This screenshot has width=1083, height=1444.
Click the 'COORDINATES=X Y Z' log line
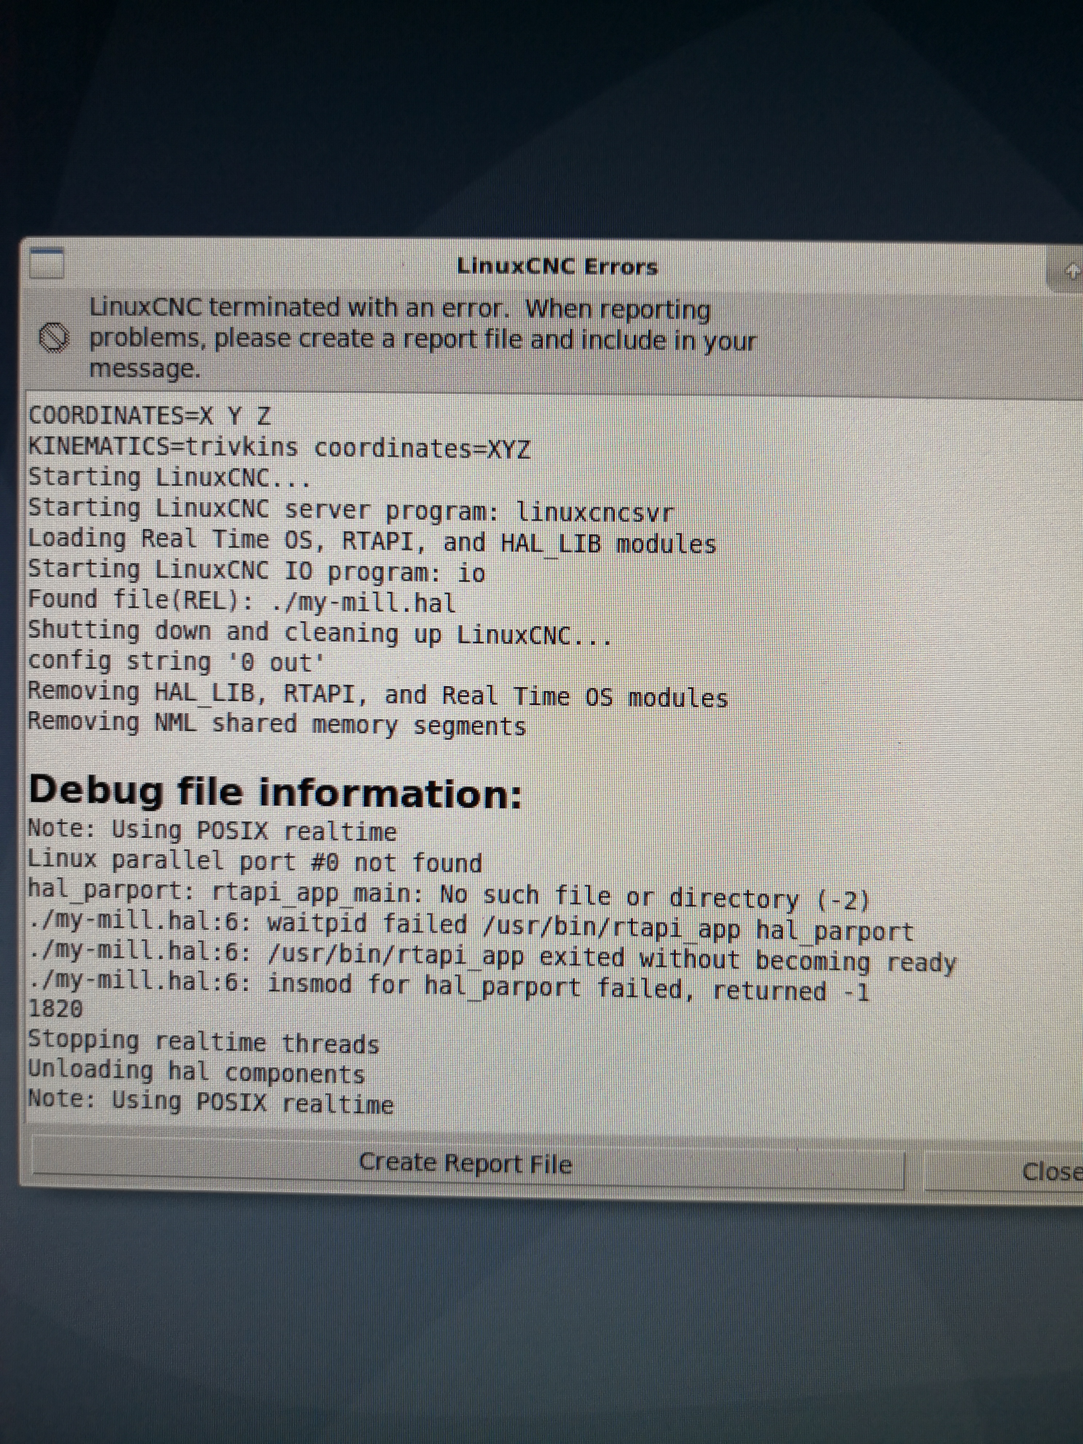pos(150,416)
